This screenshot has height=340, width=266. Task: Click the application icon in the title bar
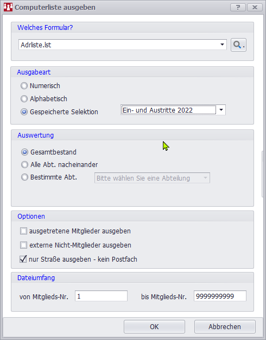8,7
